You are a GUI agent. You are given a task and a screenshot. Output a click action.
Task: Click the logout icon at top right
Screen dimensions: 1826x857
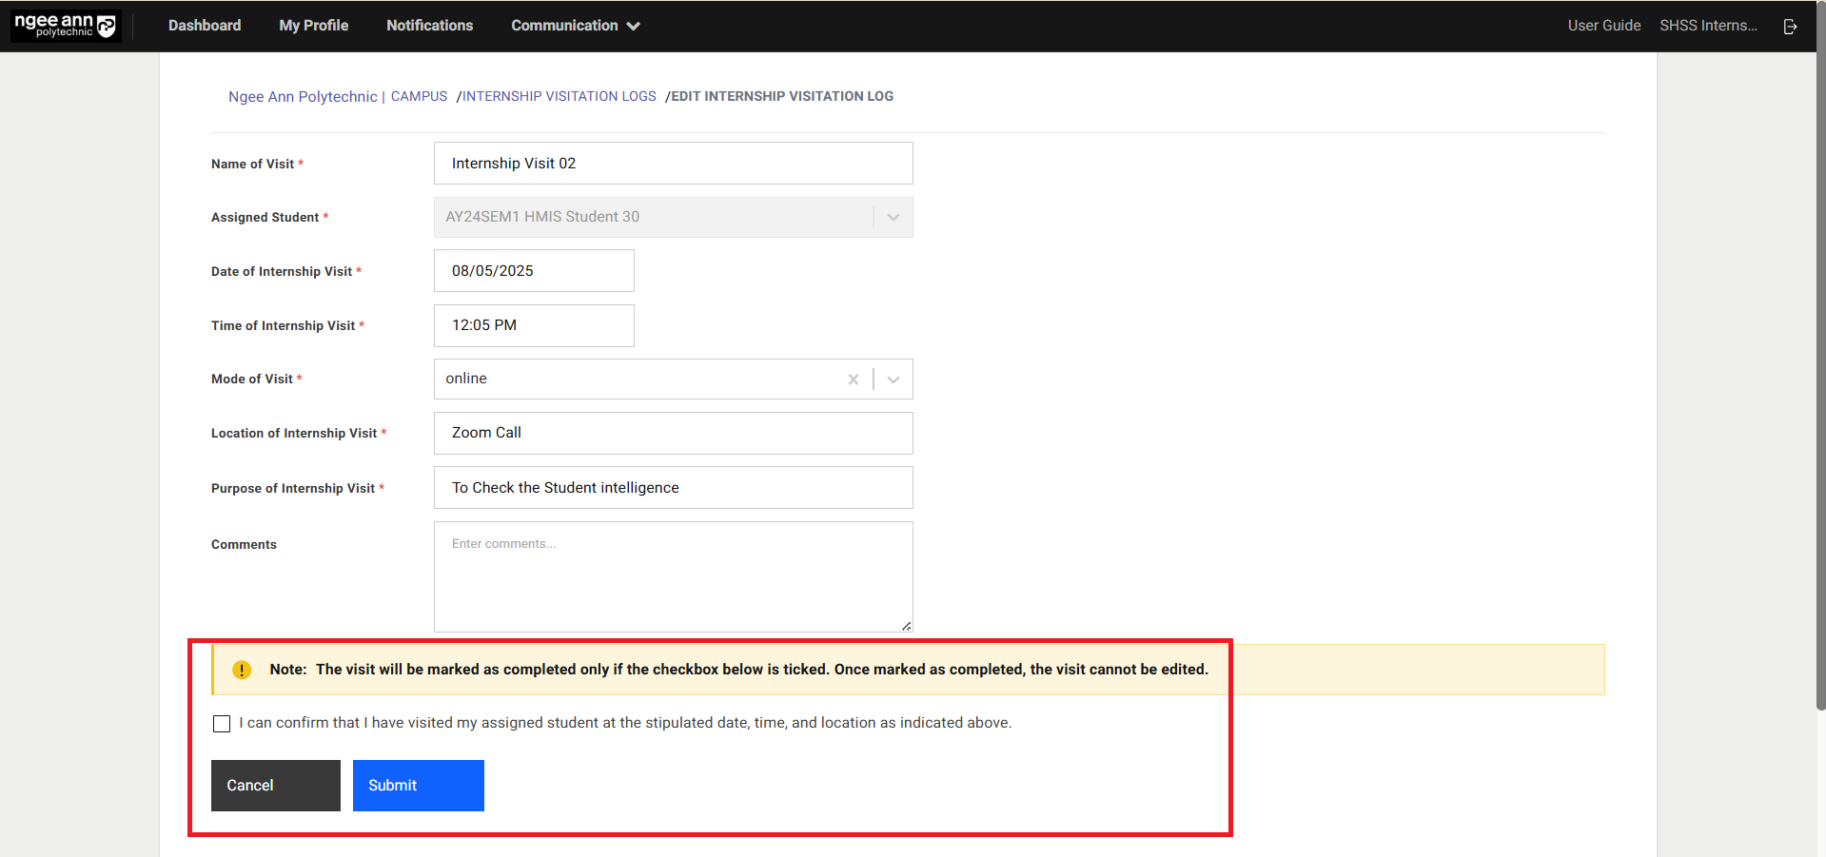1790,26
